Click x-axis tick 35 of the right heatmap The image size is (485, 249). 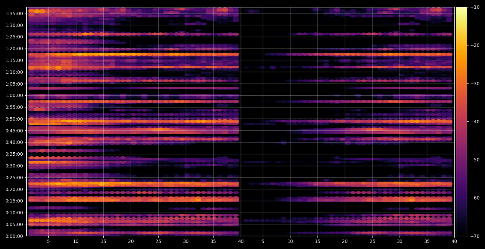tap(427, 241)
